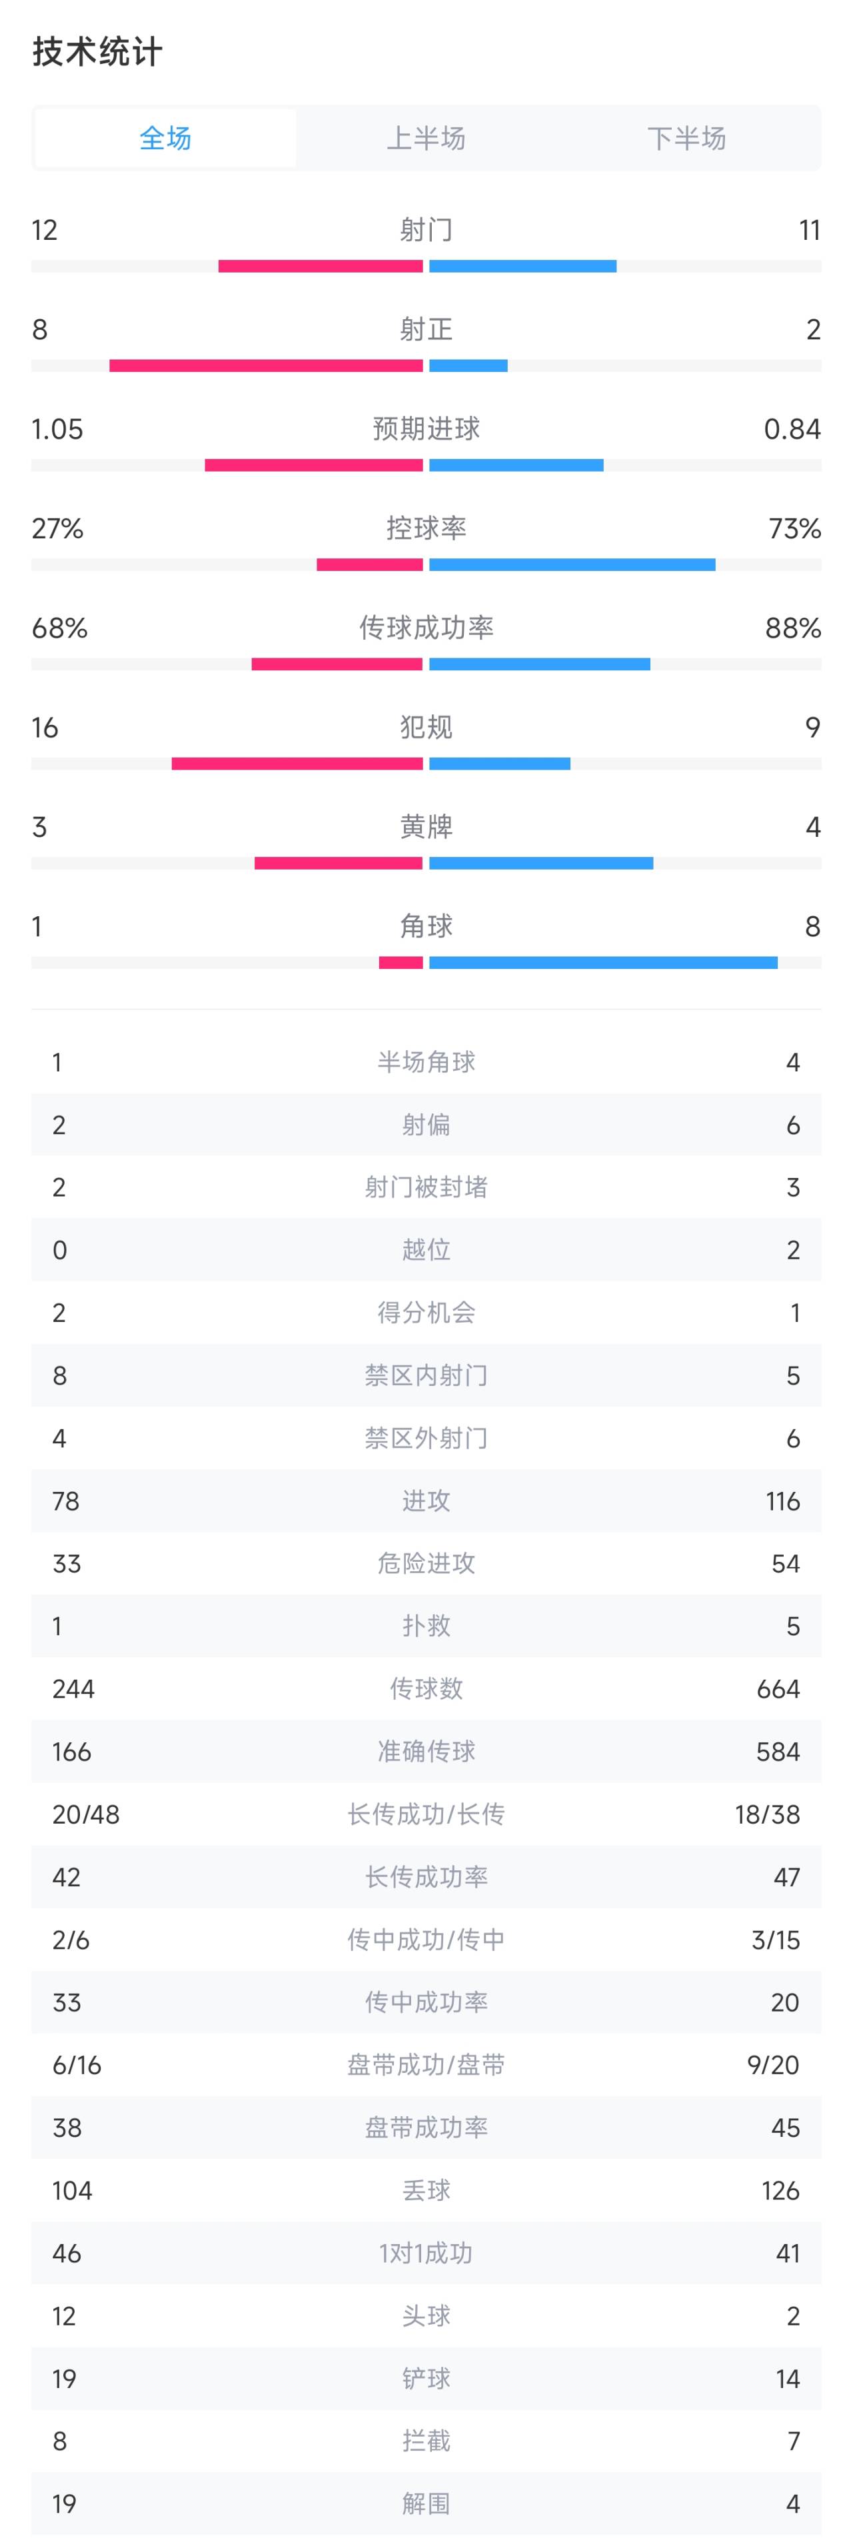The image size is (853, 2542).
Task: Select the 预期进球 label
Action: pos(426,428)
